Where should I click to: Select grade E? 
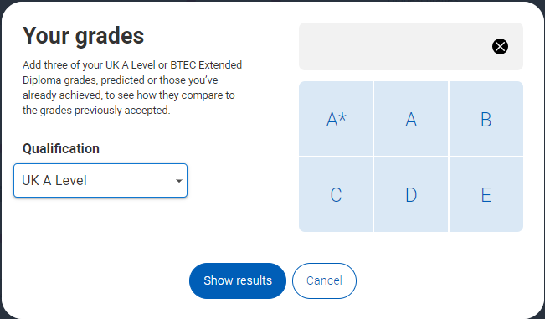coord(486,194)
